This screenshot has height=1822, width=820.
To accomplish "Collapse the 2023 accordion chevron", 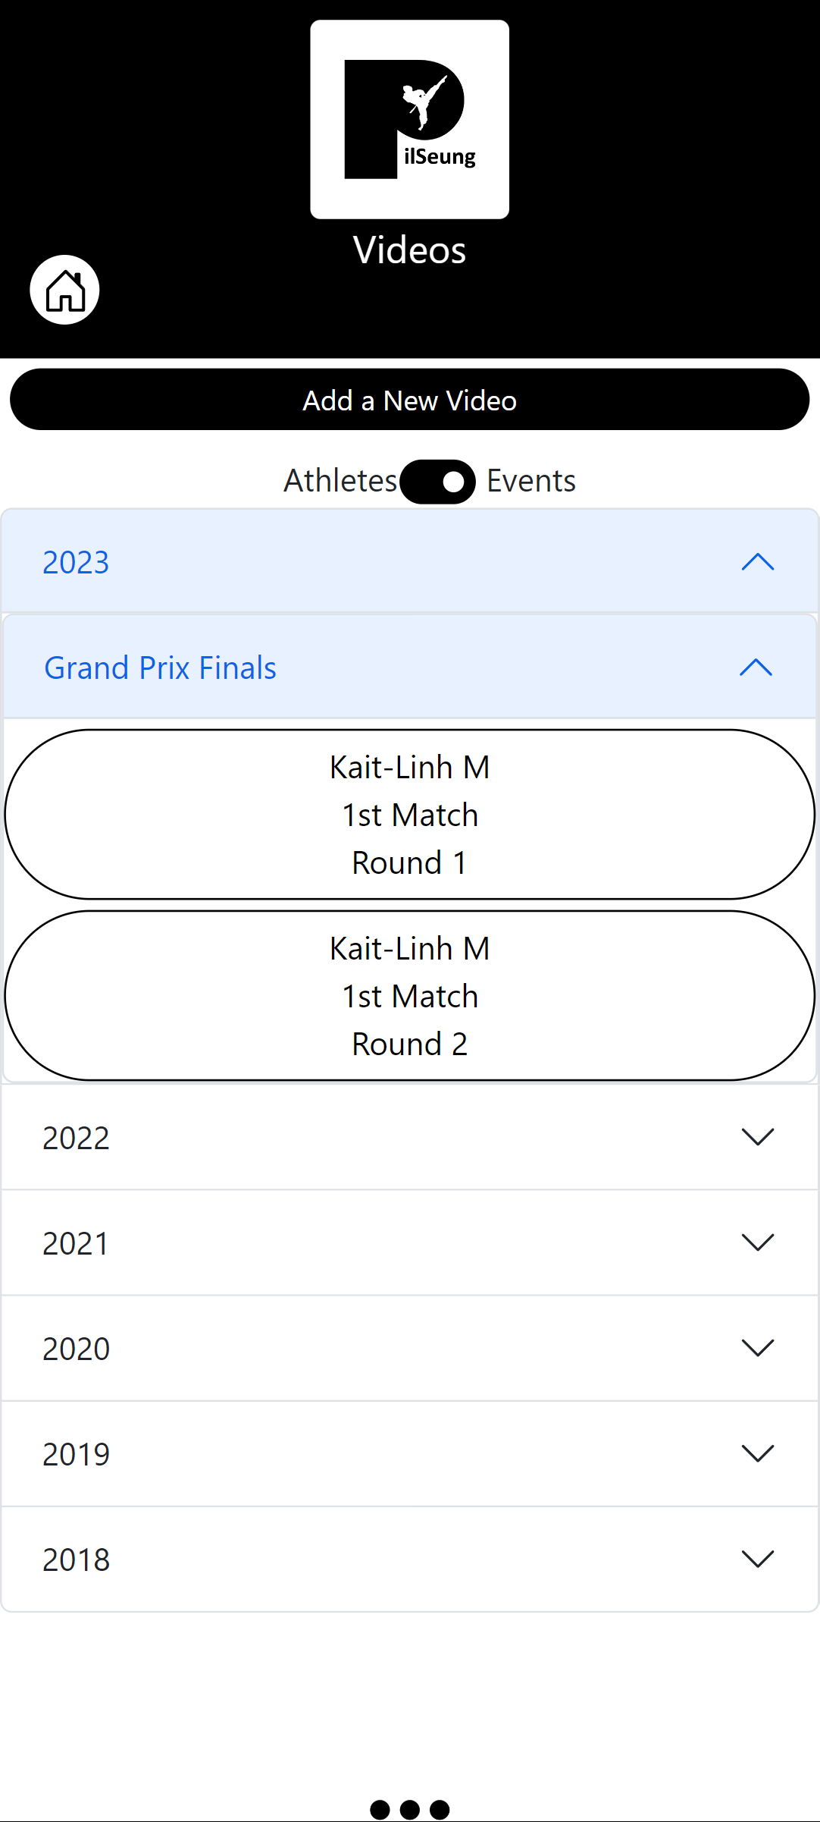I will coord(757,562).
